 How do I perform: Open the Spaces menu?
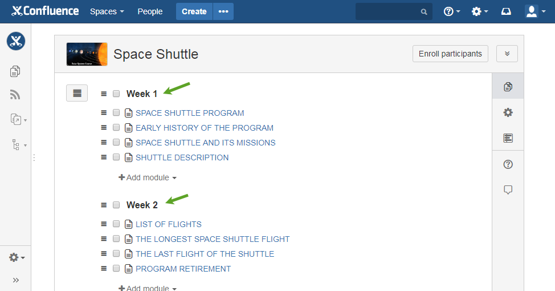click(x=107, y=11)
